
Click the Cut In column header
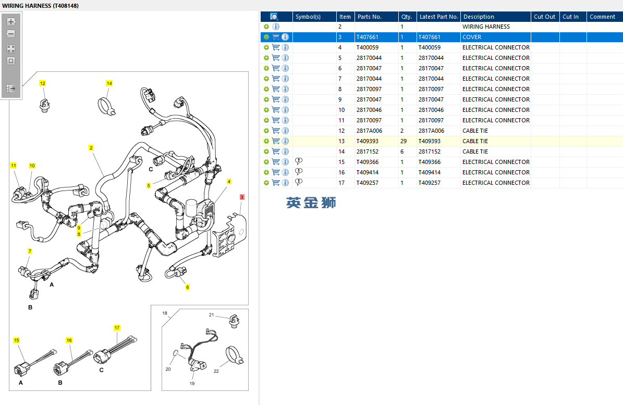573,17
